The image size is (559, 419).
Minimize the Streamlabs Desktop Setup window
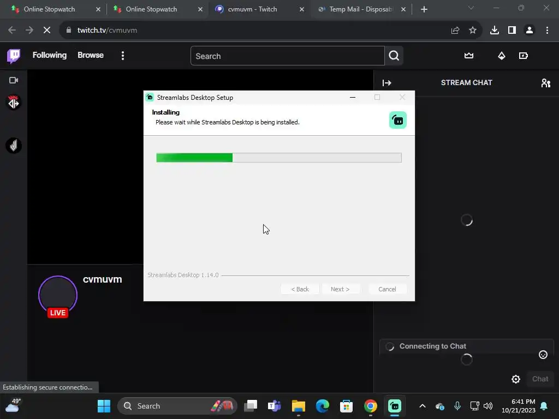353,97
